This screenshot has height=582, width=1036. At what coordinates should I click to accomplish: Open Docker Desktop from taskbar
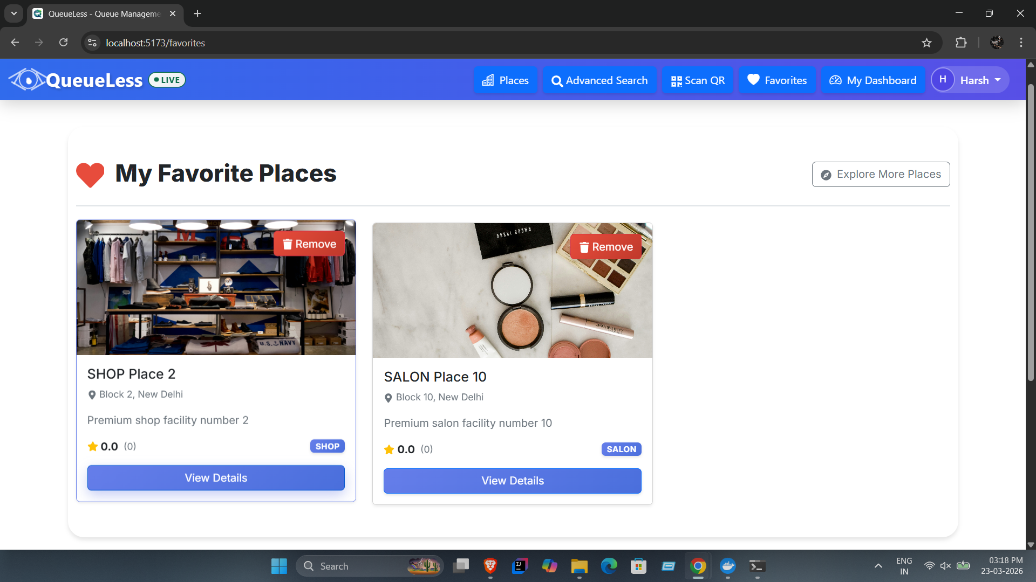click(x=727, y=566)
